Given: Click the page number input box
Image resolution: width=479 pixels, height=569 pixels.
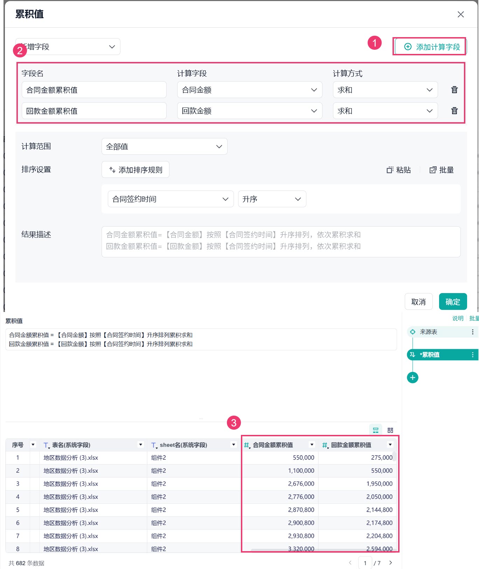Looking at the screenshot, I should click(x=365, y=563).
